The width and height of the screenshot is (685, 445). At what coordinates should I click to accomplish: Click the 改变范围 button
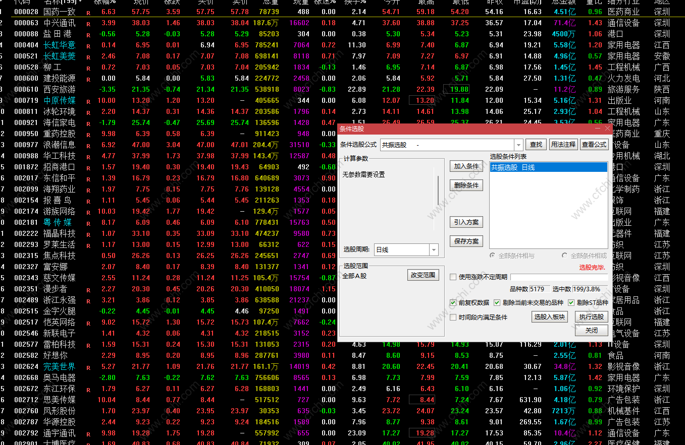click(x=424, y=275)
